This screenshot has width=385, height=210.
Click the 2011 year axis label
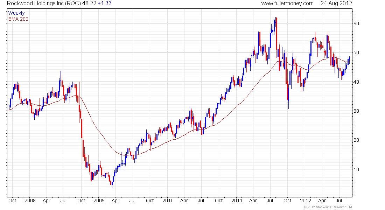[x=237, y=201]
